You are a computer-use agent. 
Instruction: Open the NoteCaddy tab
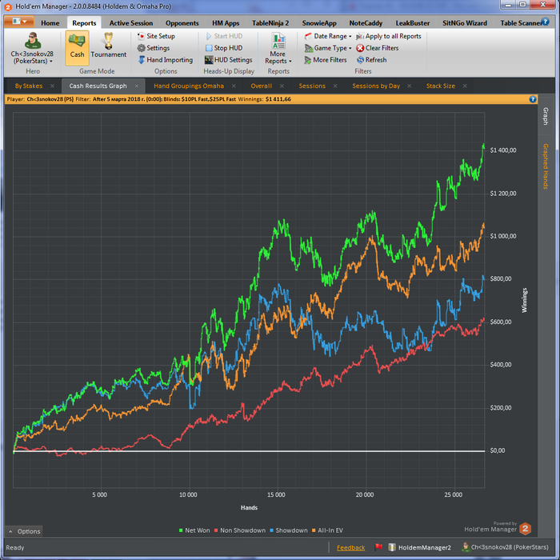(x=366, y=23)
